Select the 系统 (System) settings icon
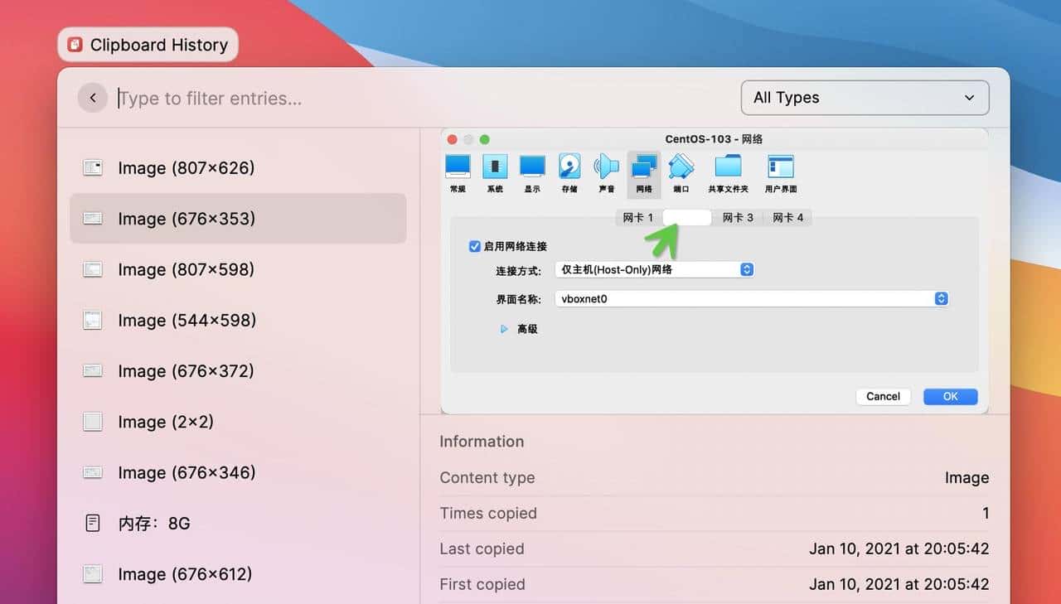This screenshot has width=1061, height=604. click(x=495, y=170)
